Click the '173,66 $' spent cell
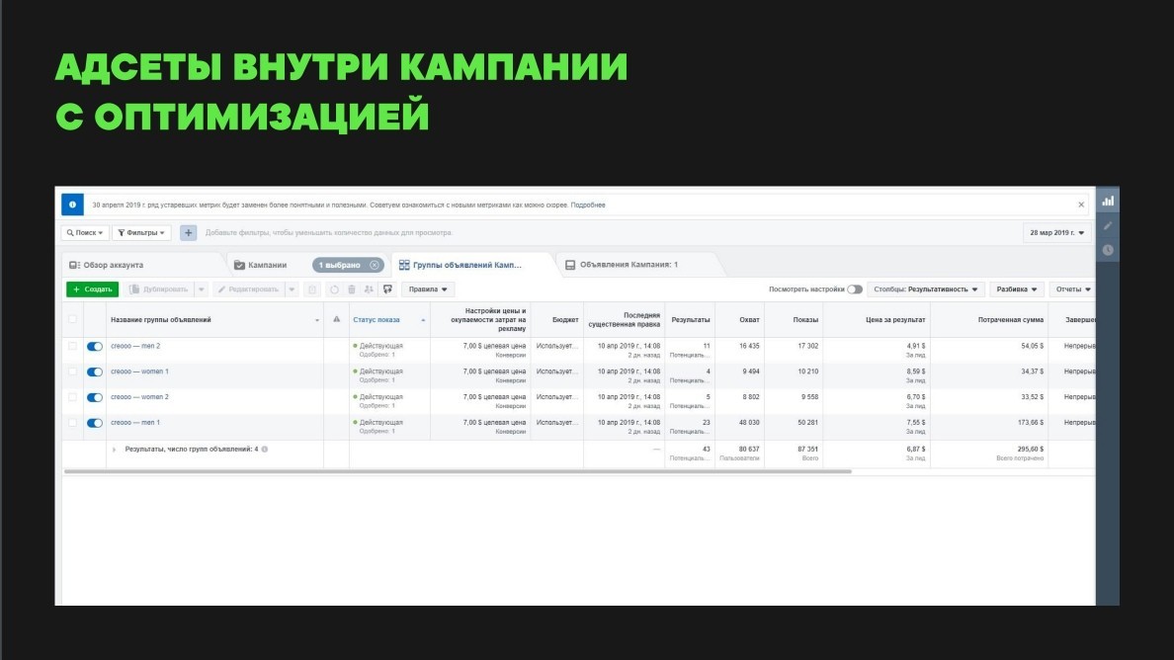 tap(1031, 422)
